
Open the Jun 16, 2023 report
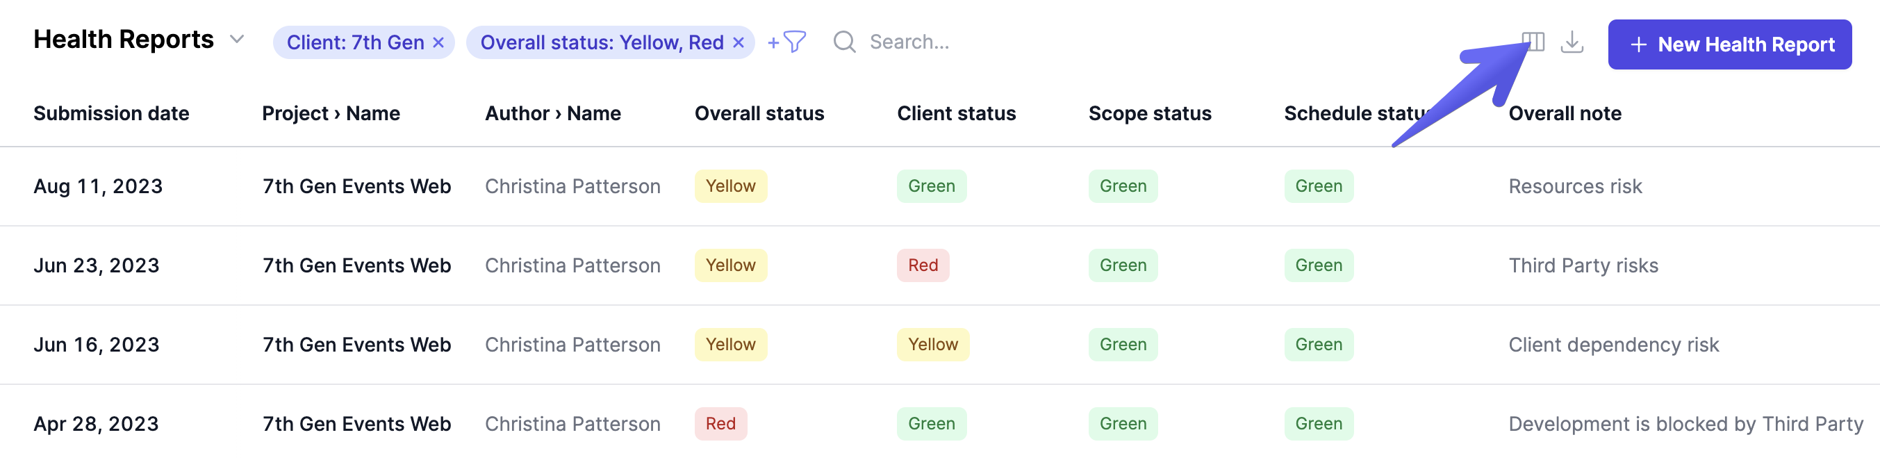[x=97, y=345]
